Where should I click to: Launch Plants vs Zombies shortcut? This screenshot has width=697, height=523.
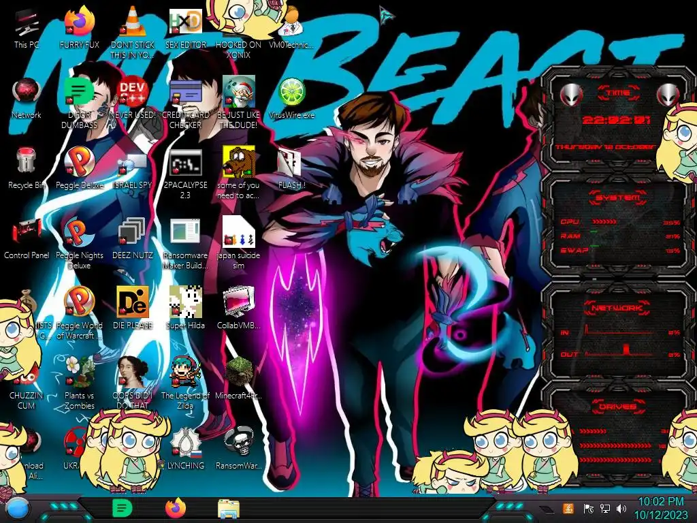click(x=79, y=383)
